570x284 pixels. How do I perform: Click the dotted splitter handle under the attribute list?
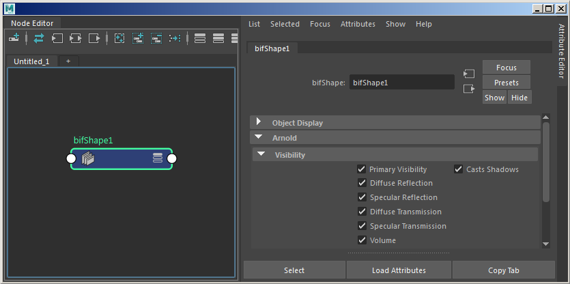click(x=399, y=253)
